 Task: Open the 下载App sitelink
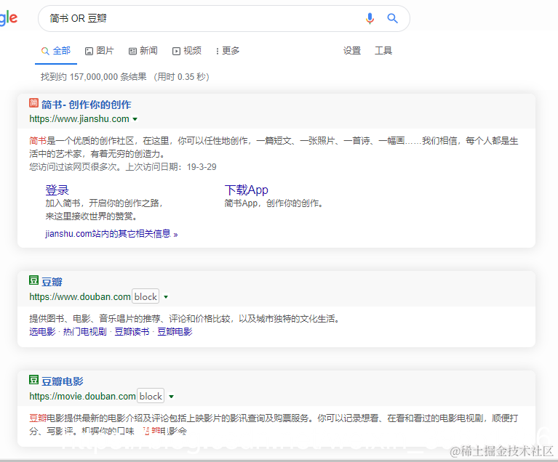click(246, 190)
